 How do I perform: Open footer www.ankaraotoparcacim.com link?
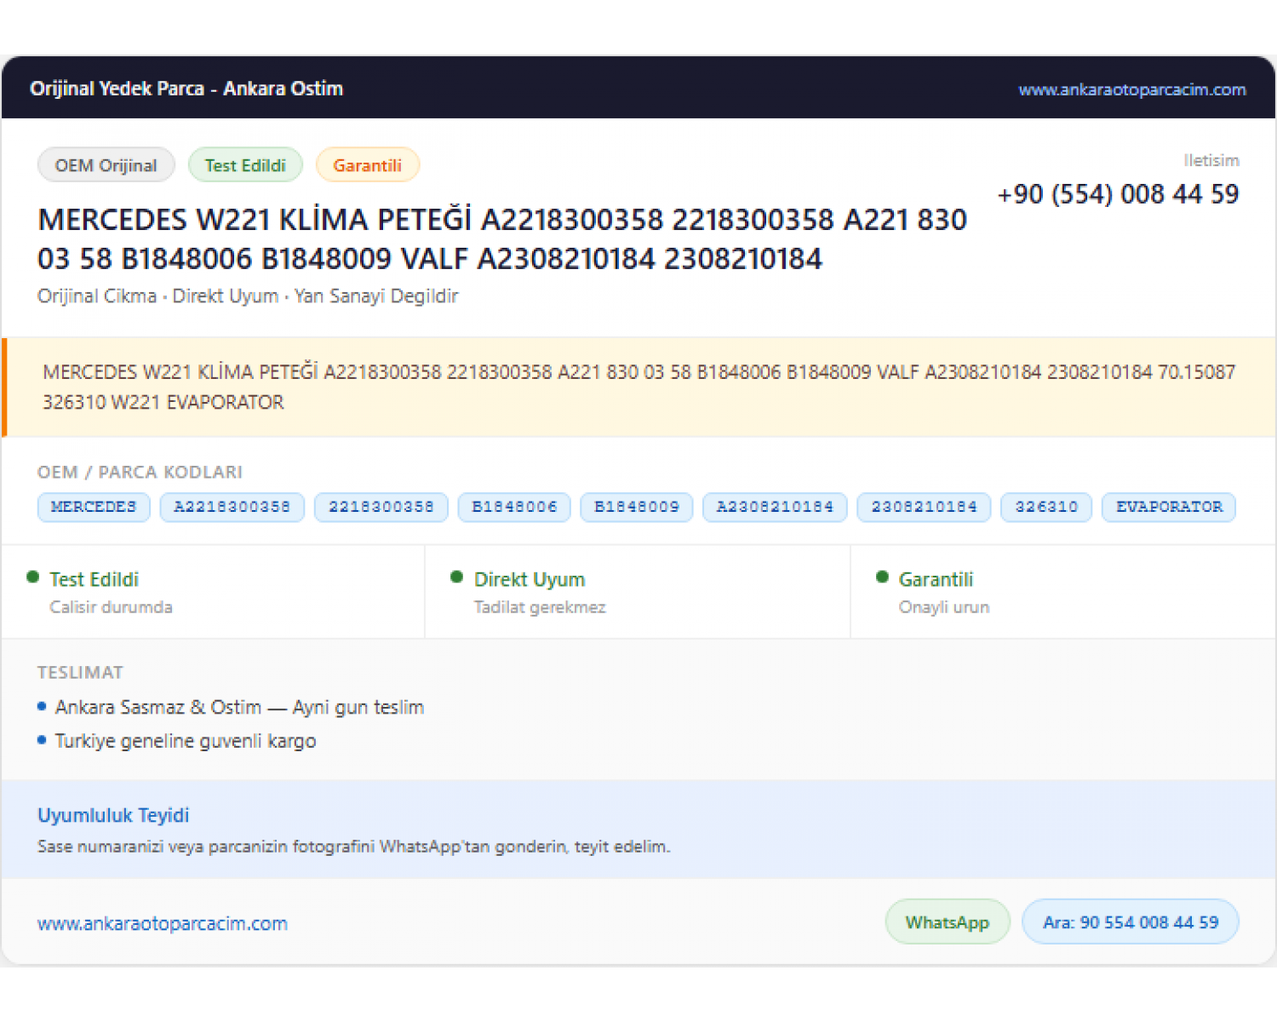coord(163,923)
